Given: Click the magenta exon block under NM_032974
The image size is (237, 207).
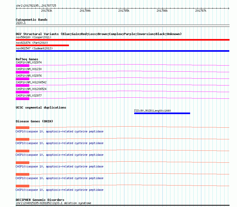Looking at the screenshot, I should tap(23, 66).
